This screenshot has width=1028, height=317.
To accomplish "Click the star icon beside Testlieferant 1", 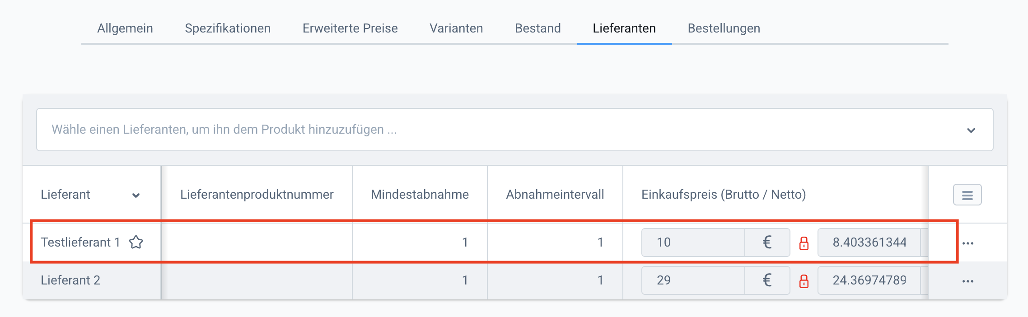I will (x=136, y=242).
